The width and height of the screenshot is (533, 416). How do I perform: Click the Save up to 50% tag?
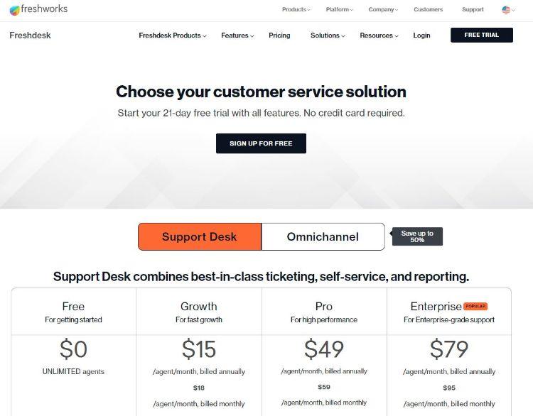[x=417, y=236]
